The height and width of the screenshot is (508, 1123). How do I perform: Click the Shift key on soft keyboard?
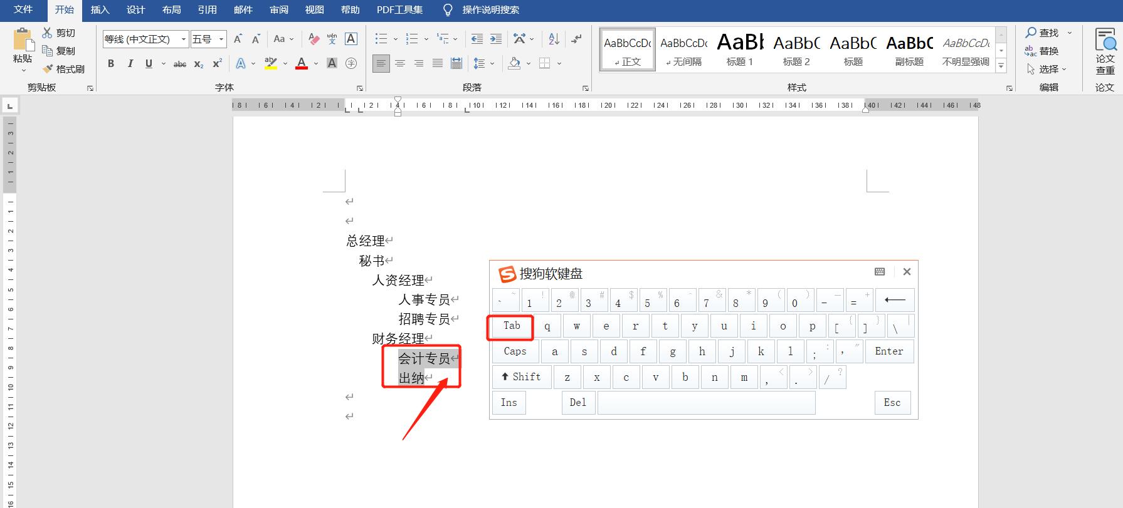coord(521,377)
